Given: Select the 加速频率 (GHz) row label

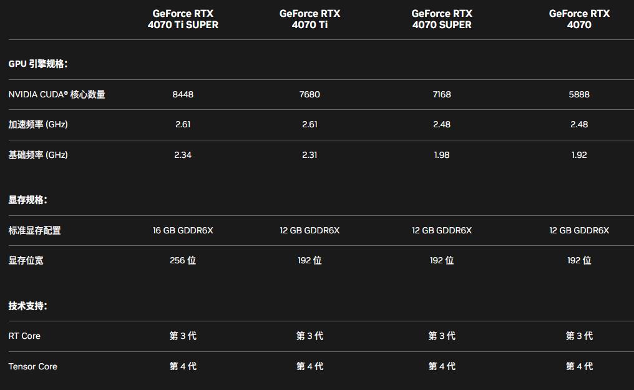Looking at the screenshot, I should (x=38, y=124).
